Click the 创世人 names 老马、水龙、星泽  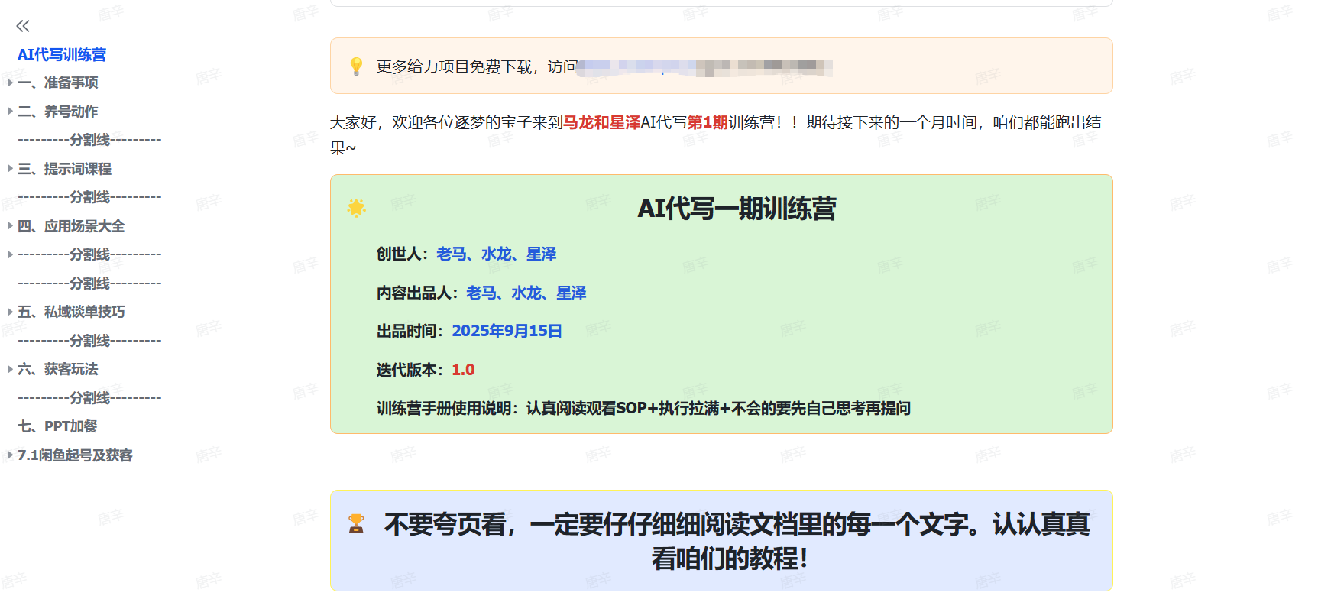pyautogui.click(x=496, y=254)
